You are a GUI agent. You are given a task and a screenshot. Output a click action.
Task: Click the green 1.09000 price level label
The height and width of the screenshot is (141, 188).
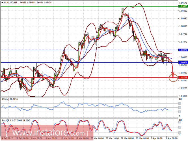183,6
